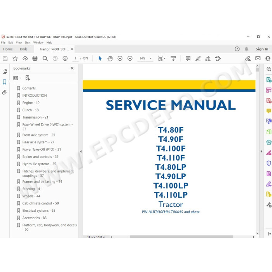The image size is (272, 272).
Task: Open the account profile icon
Action: click(x=268, y=58)
